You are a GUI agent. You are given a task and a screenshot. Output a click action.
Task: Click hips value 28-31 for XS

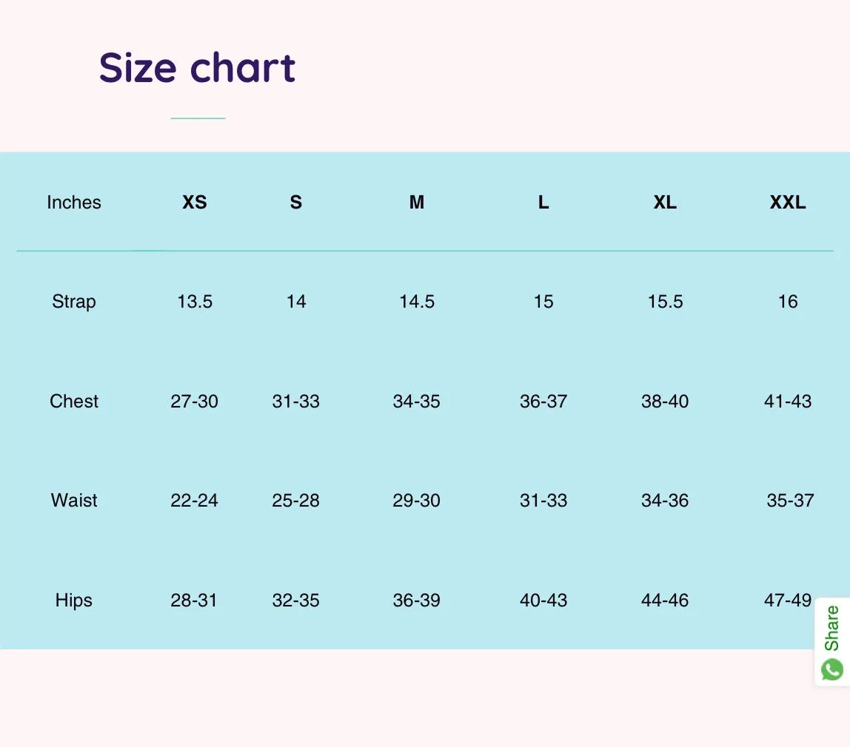pos(193,601)
